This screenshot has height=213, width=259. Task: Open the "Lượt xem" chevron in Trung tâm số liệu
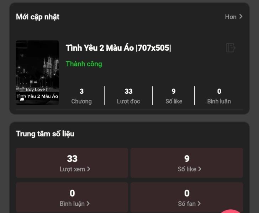pos(89,169)
